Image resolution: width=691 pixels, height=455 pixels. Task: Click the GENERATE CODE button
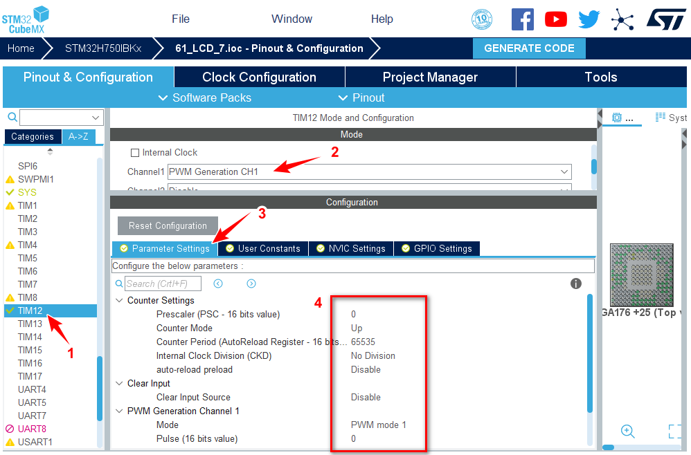[529, 48]
